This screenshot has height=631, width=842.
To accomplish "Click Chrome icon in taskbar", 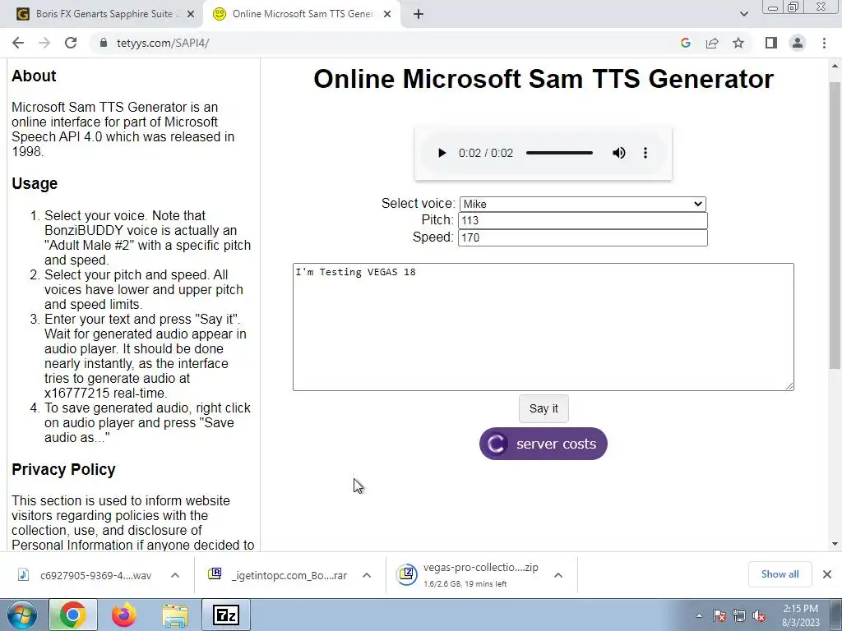I will point(73,615).
